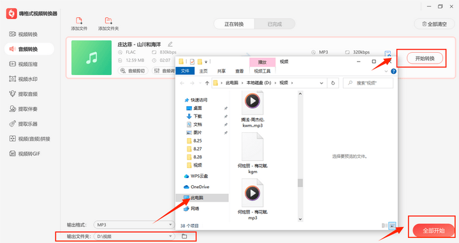
Task: Open the 主页 ribbon tab in File Explorer
Action: [x=203, y=71]
